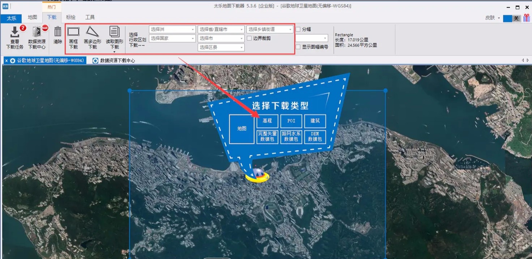Choose the 建筑 download type

click(315, 121)
